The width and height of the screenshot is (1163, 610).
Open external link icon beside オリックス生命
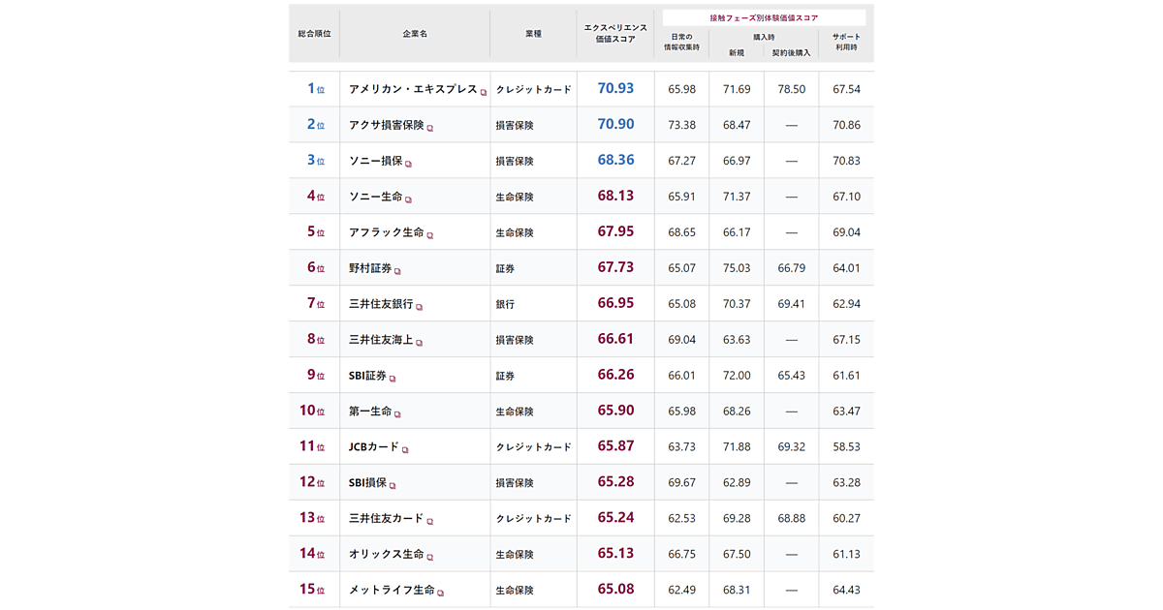(x=430, y=558)
